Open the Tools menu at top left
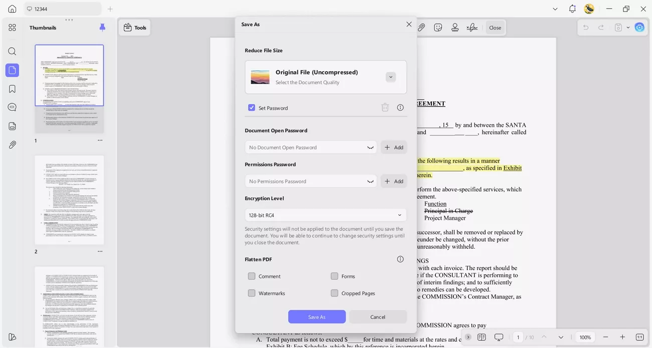The width and height of the screenshot is (652, 348). click(134, 28)
